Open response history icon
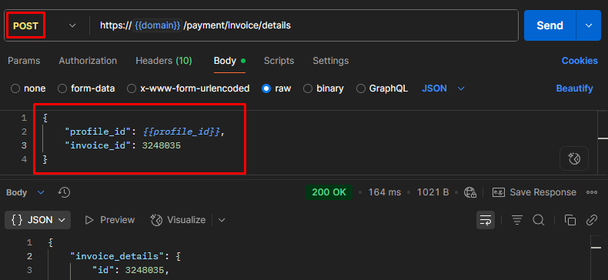 [x=64, y=192]
